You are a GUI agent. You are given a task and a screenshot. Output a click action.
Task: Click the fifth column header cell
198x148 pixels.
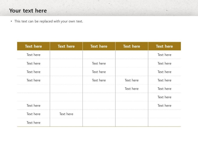pos(164,46)
